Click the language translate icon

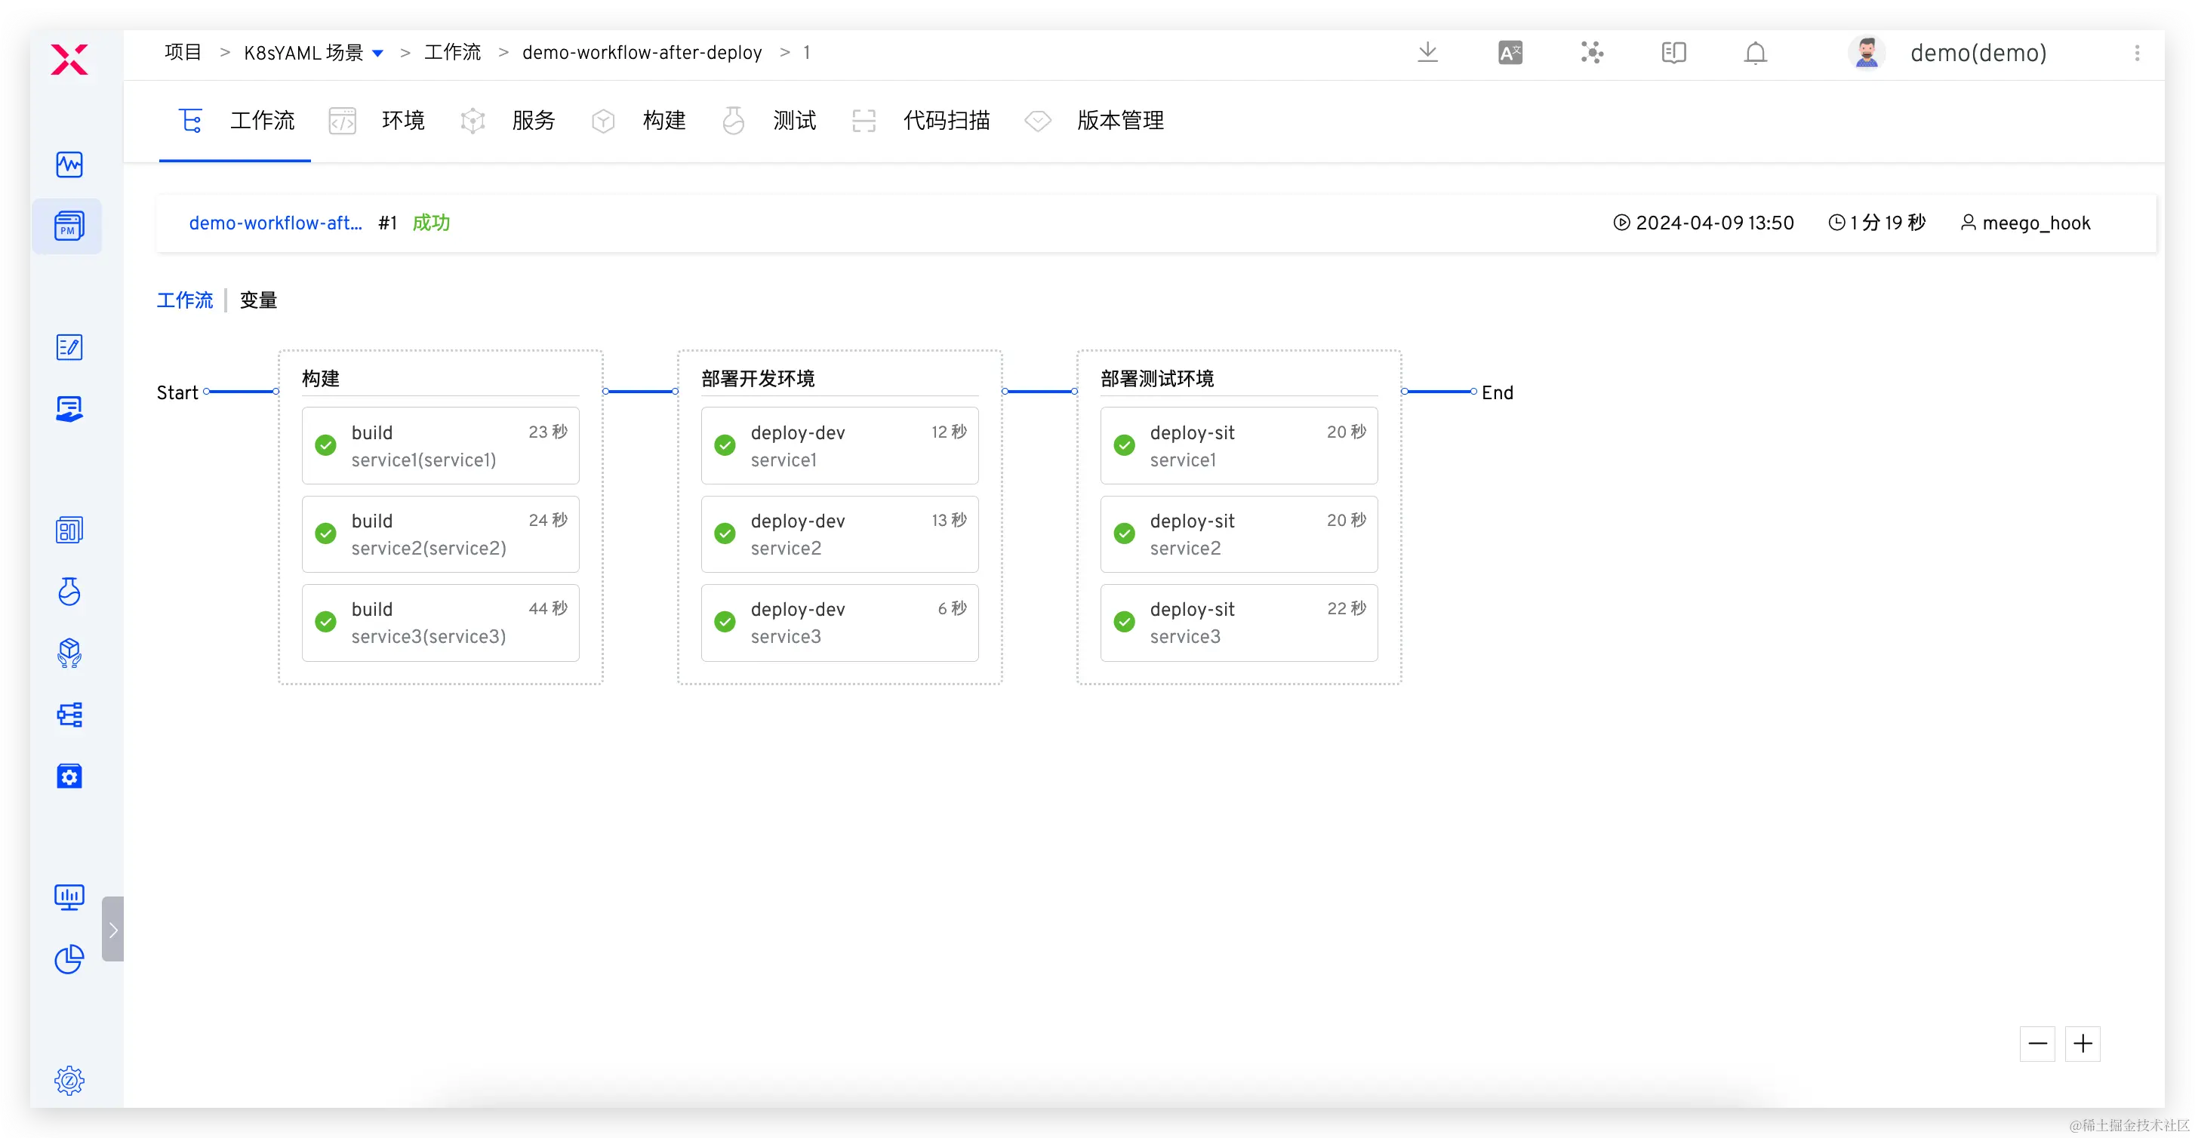1510,53
